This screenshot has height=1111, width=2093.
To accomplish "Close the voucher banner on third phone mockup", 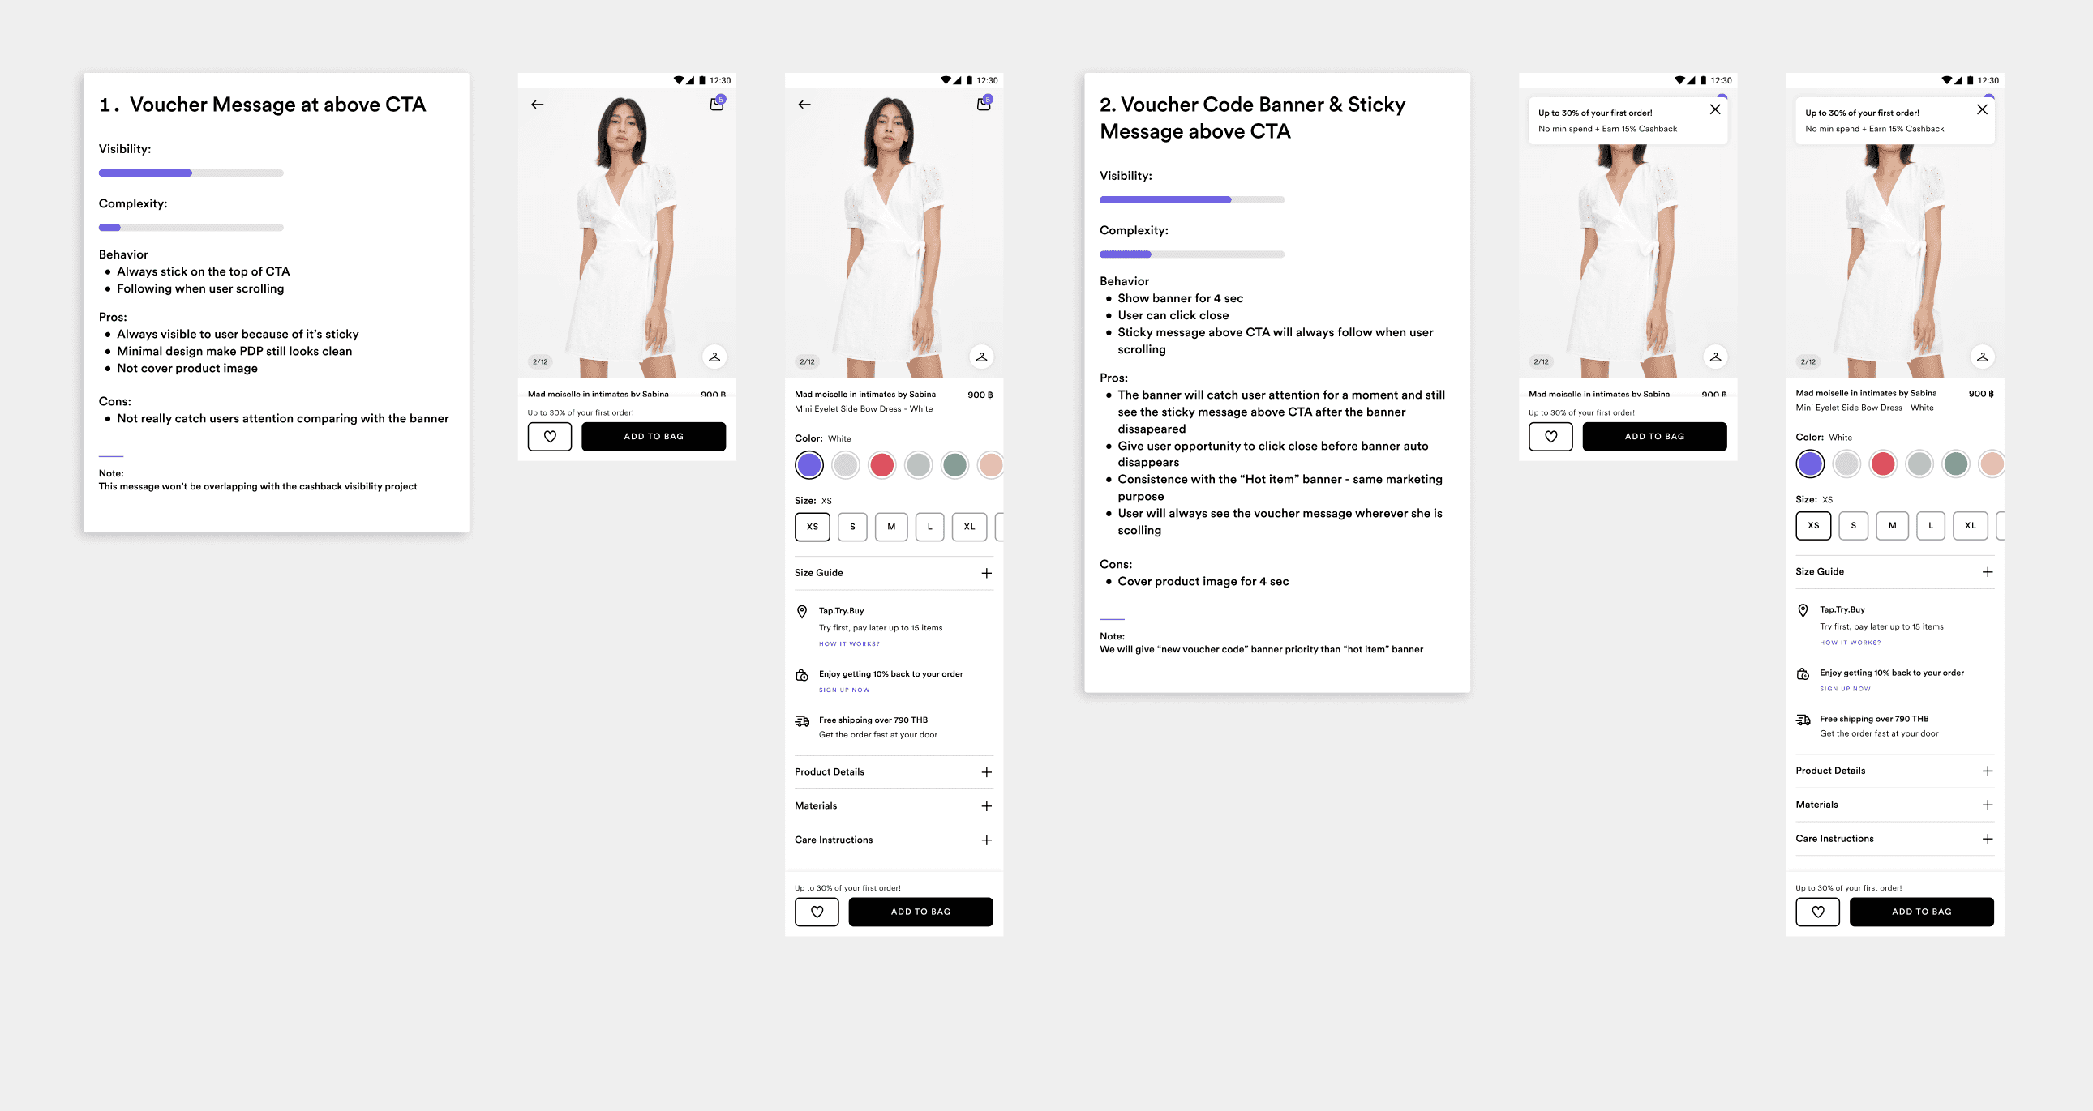I will [x=1714, y=109].
